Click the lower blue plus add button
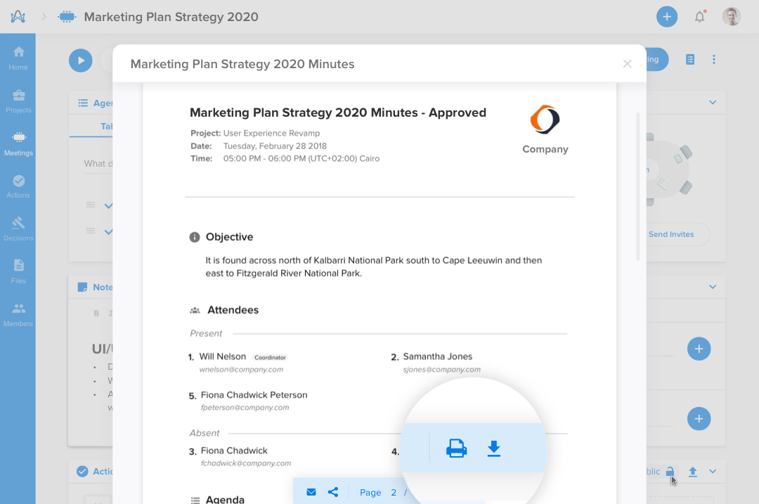759x504 pixels. coord(699,419)
